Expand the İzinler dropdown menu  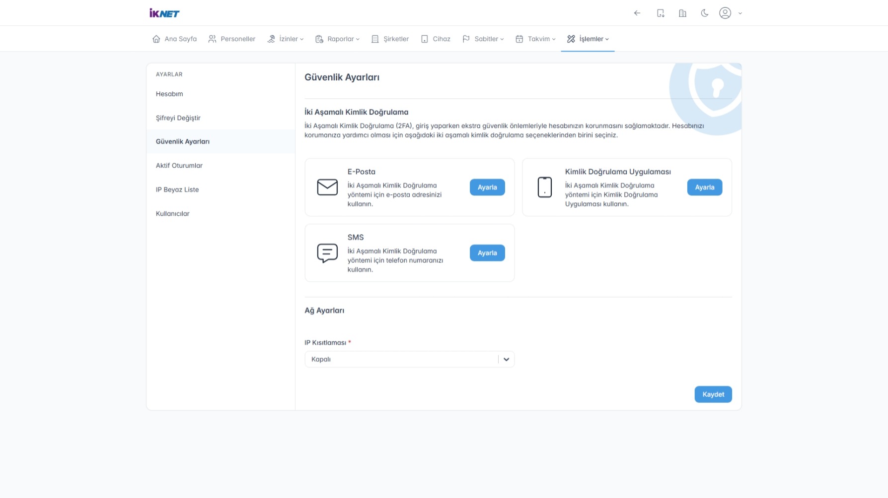(x=286, y=39)
